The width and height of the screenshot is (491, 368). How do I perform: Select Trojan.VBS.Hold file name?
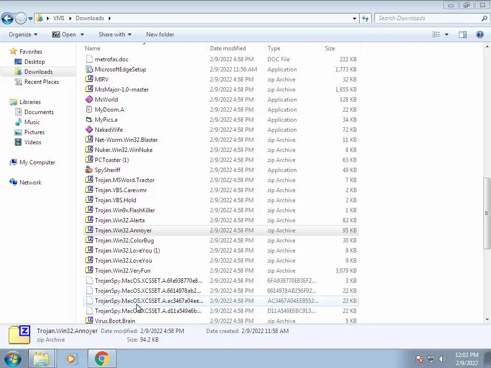pos(116,200)
